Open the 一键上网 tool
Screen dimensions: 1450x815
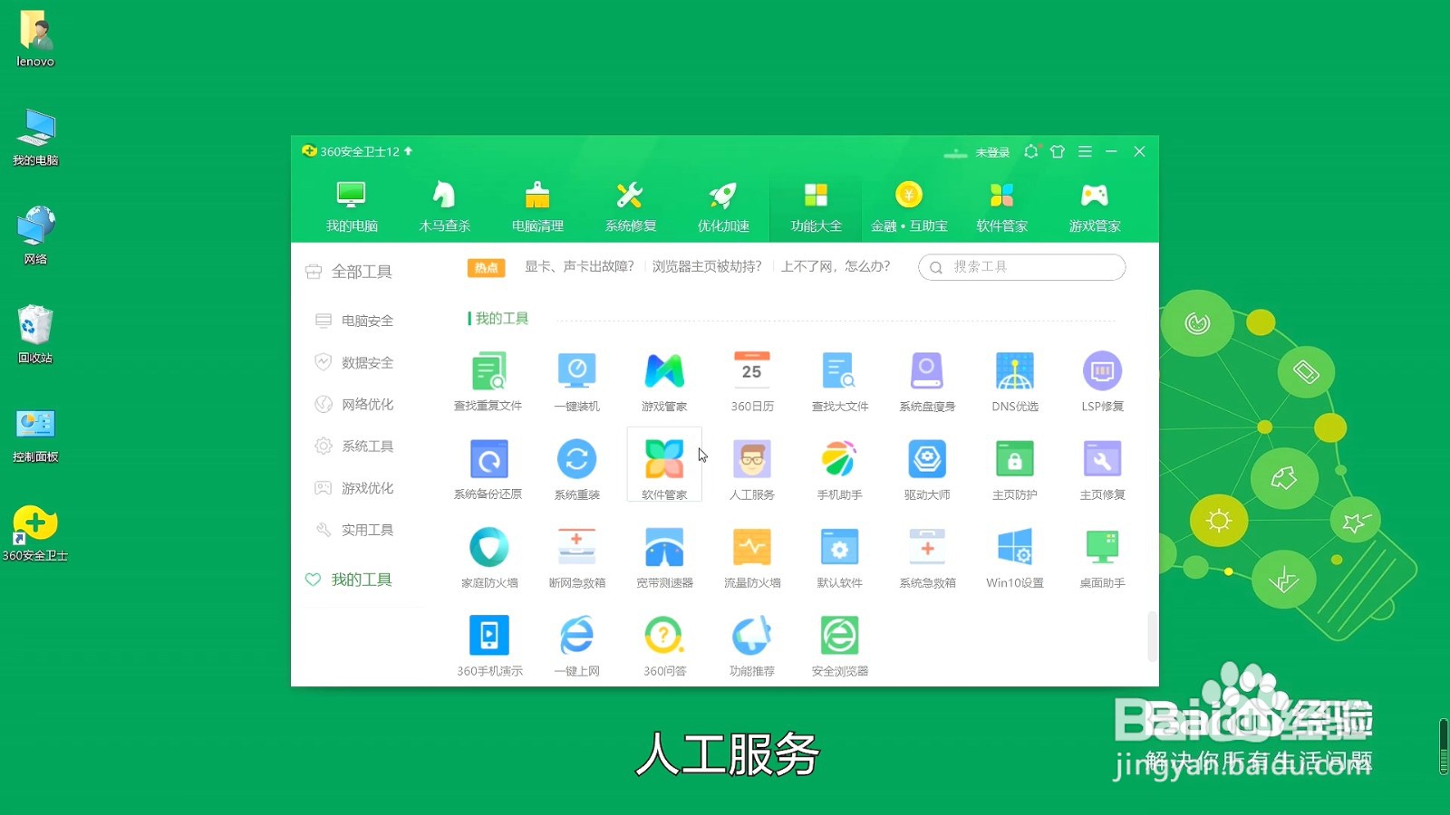pos(576,646)
